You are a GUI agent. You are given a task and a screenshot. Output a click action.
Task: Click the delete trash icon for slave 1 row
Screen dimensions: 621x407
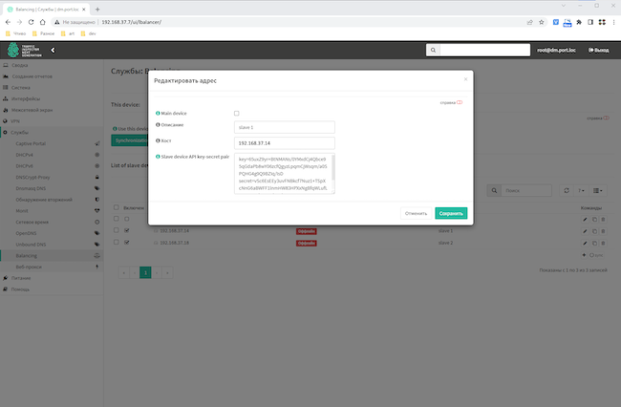603,231
